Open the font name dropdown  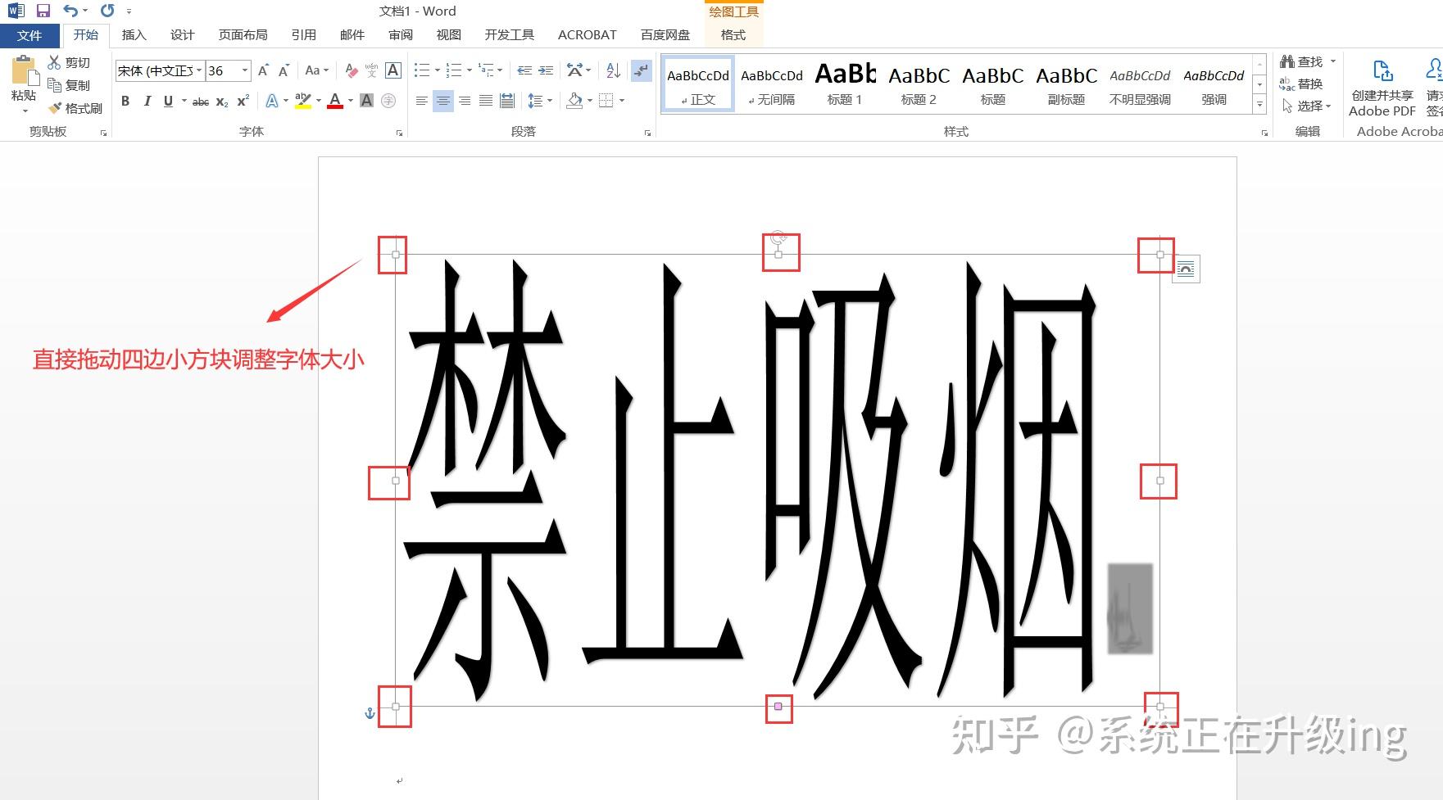click(199, 70)
